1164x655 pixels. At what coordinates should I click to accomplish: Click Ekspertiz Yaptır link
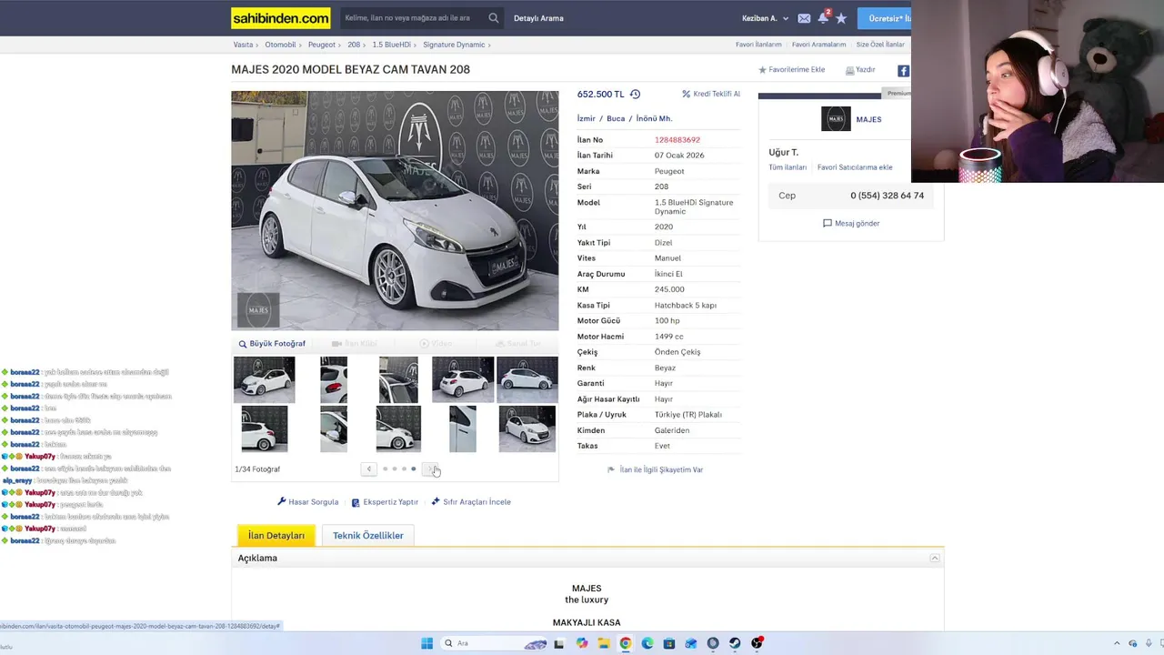[x=385, y=502]
